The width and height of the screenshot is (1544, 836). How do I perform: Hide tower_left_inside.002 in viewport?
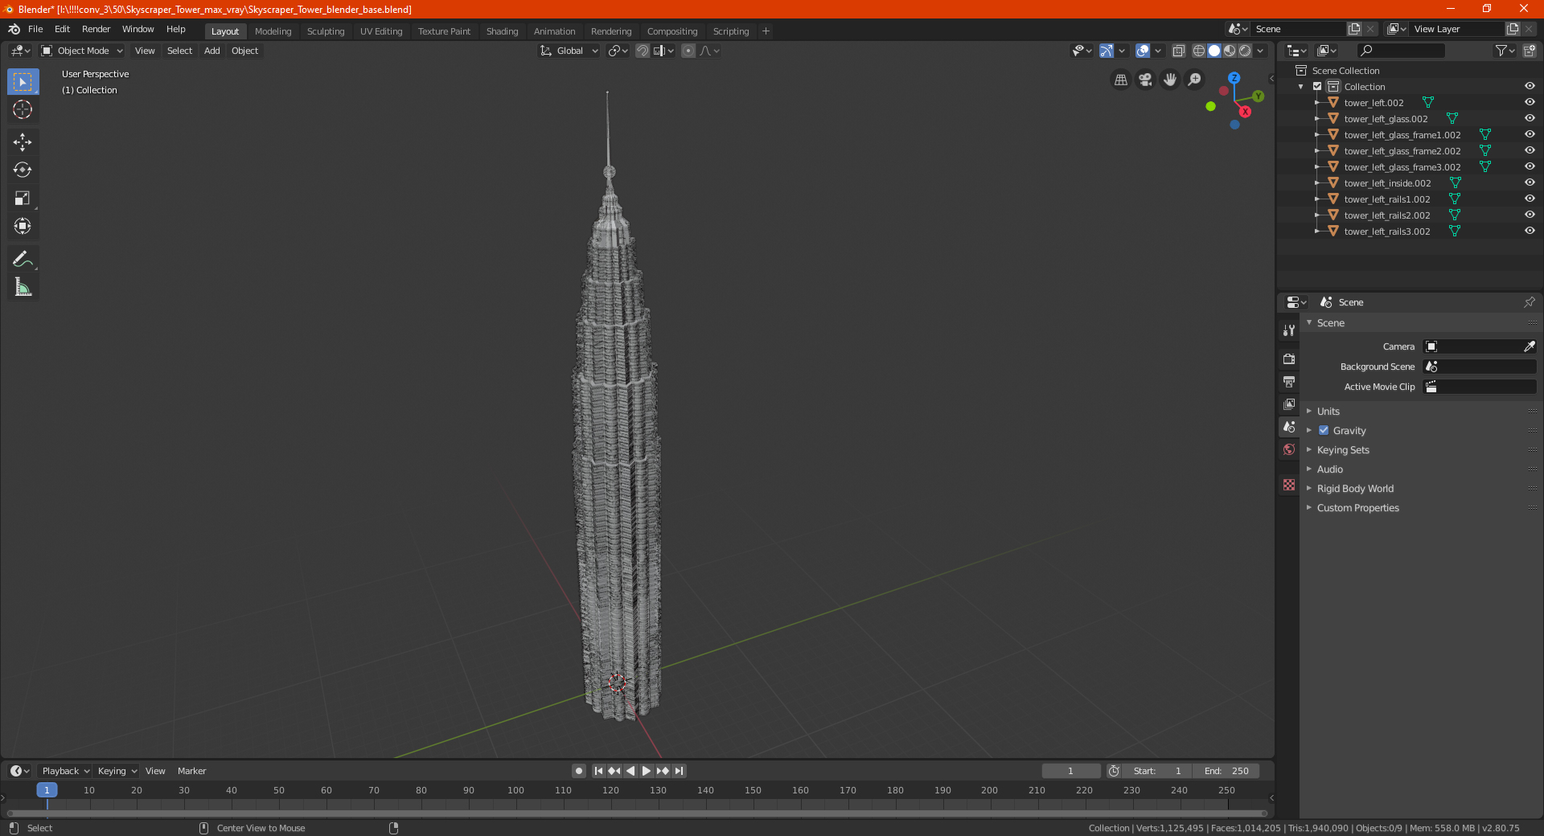coord(1530,183)
